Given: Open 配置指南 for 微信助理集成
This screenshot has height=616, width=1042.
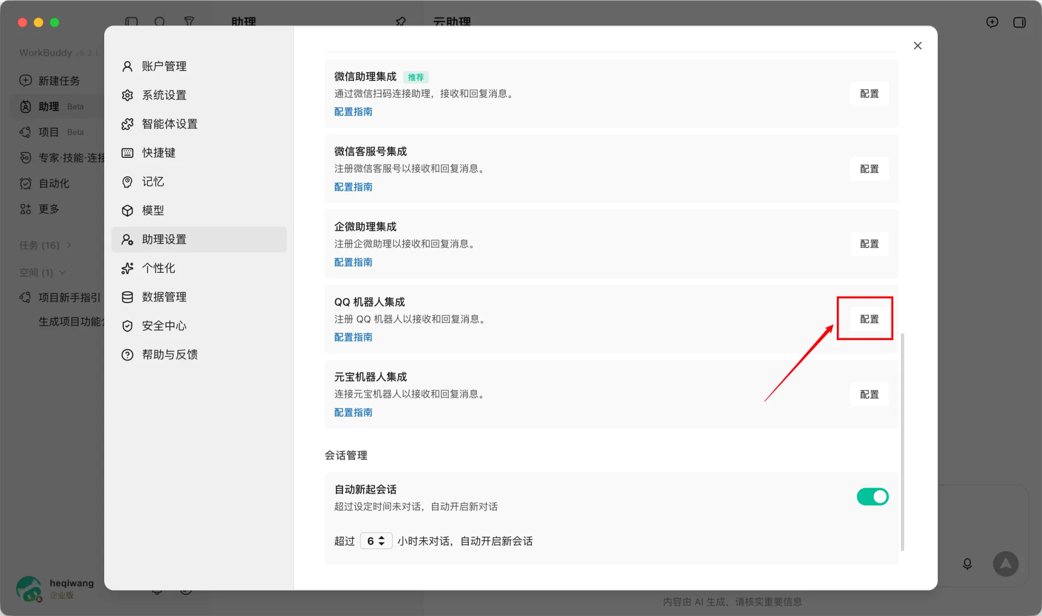Looking at the screenshot, I should point(353,112).
